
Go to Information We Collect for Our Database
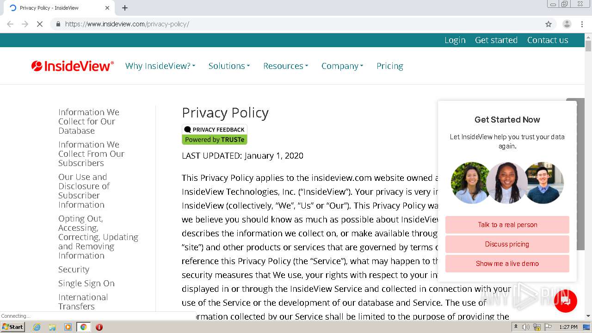pyautogui.click(x=89, y=122)
